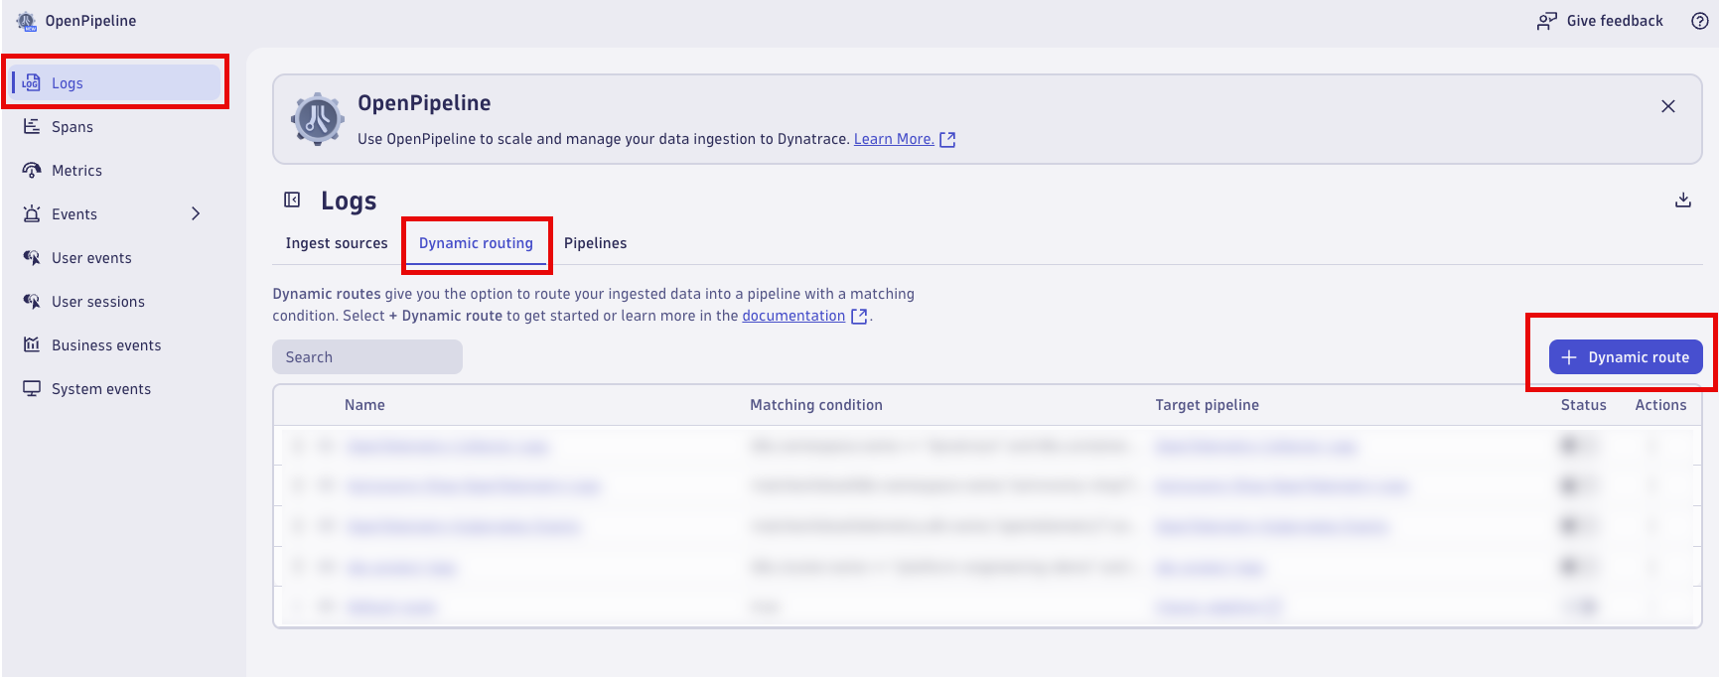Viewport: 1719px width, 677px height.
Task: Click the System events monitor icon
Action: (x=32, y=388)
